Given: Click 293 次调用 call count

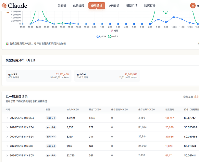Looking at the screenshot, I should click(x=82, y=77).
